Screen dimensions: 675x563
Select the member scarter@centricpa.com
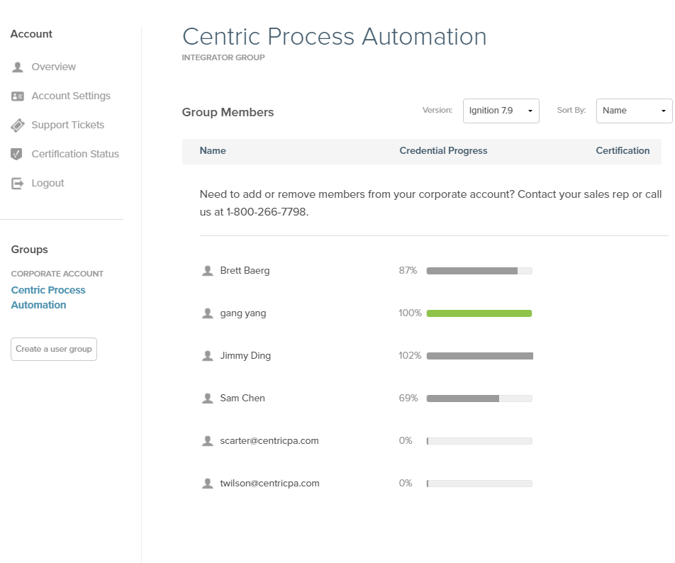click(269, 441)
